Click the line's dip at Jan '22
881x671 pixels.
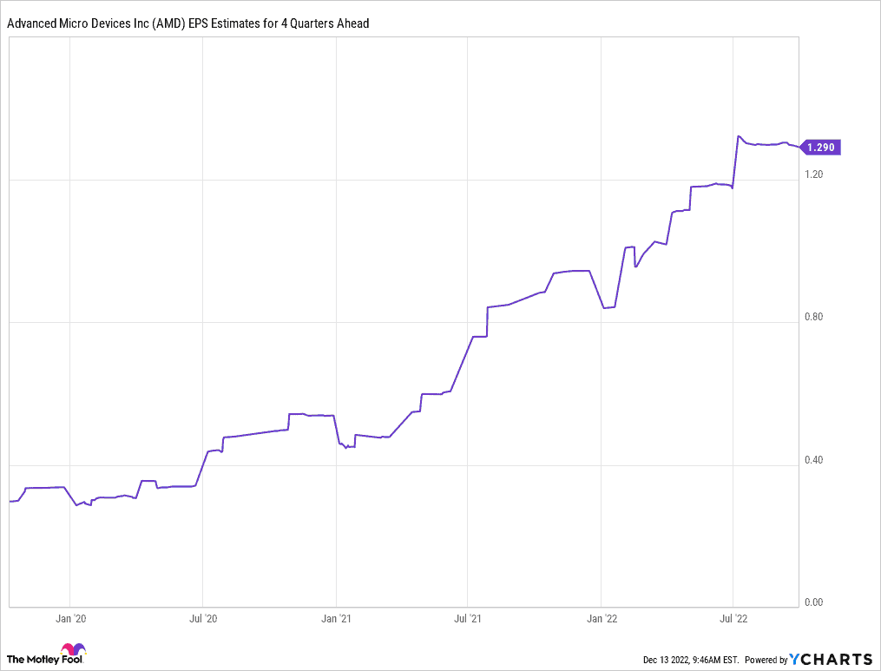[x=603, y=307]
